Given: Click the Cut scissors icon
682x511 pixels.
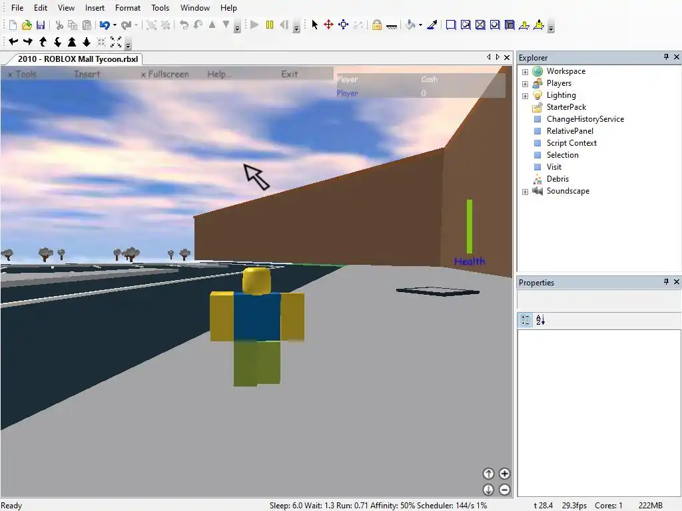Looking at the screenshot, I should [59, 25].
